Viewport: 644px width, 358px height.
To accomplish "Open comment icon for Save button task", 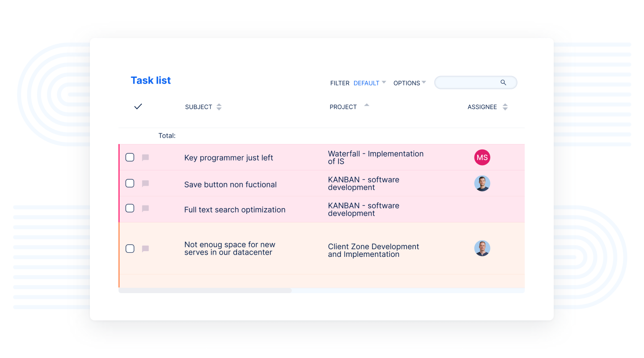I will pos(145,183).
